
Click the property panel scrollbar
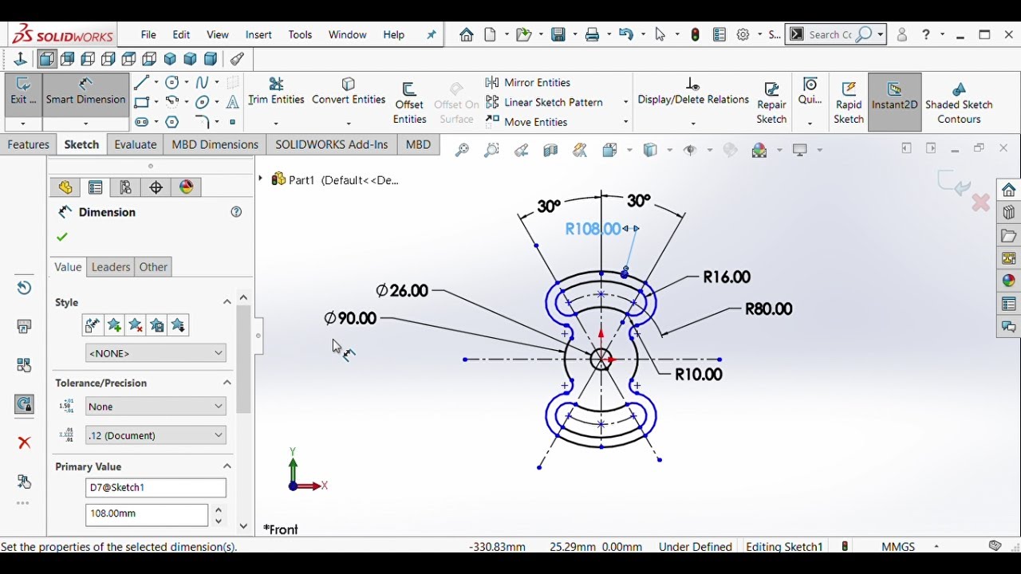tap(243, 359)
